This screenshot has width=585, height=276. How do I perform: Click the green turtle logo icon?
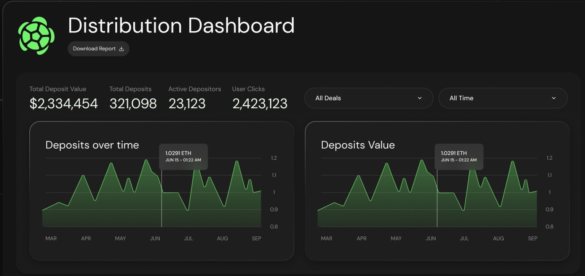click(36, 36)
